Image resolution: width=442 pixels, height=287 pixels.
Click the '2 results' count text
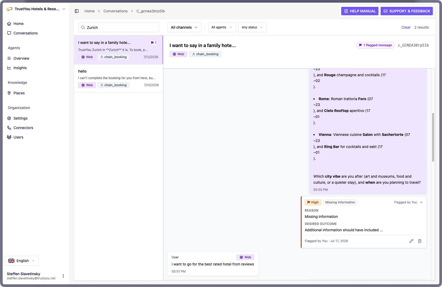422,27
